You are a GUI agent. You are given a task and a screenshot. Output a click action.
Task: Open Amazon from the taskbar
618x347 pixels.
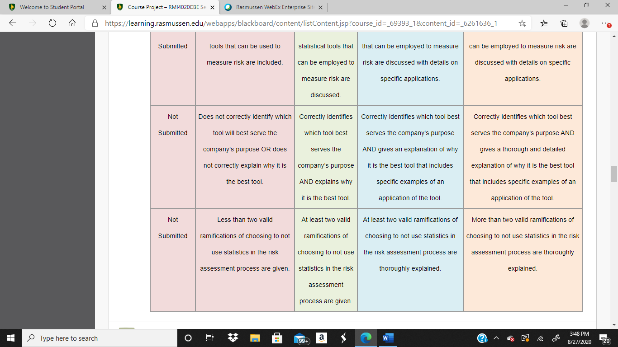(x=322, y=338)
